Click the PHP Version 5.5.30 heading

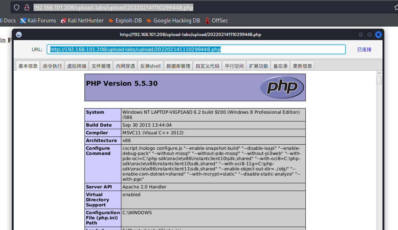(x=122, y=83)
